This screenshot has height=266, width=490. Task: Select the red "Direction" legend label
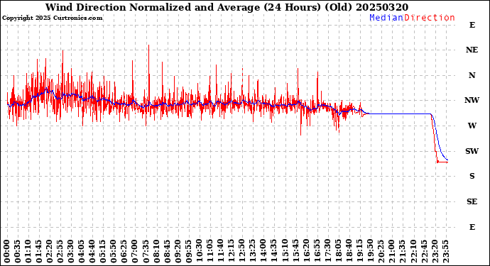tap(430, 18)
